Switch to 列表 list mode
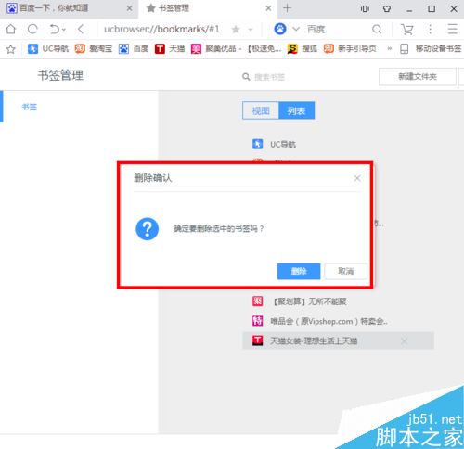Image resolution: width=464 pixels, height=449 pixels. (297, 110)
